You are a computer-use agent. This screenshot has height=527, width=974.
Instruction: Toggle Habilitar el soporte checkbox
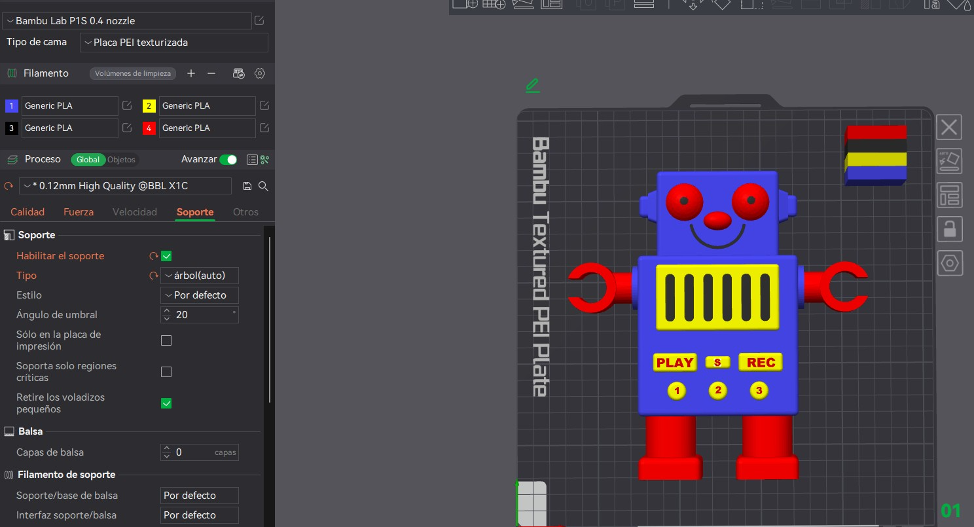tap(166, 256)
